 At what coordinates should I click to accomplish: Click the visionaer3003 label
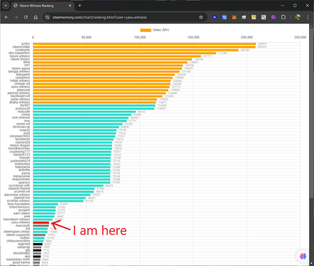tap(20, 136)
